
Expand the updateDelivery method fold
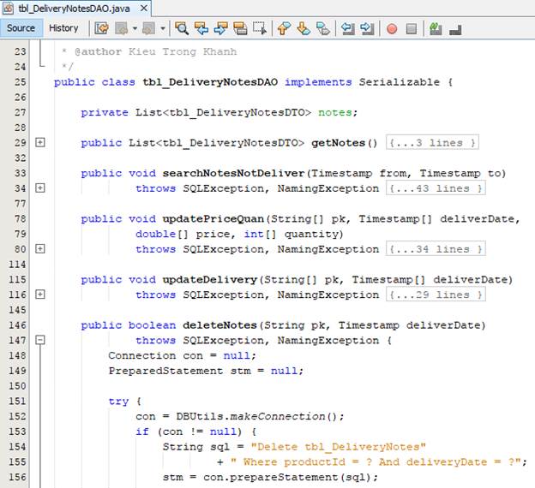(x=40, y=295)
